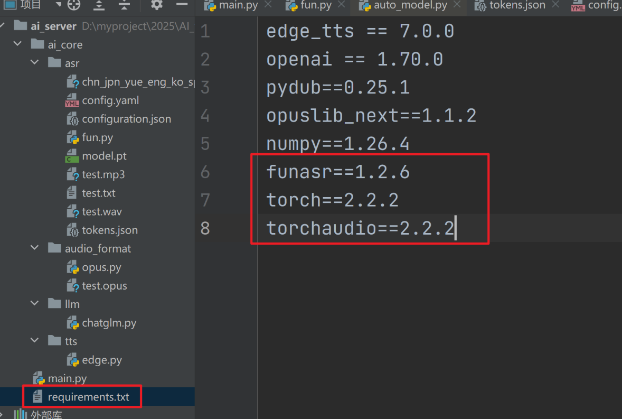Click the Collapse All icon in project toolbar
622x419 pixels.
[124, 5]
